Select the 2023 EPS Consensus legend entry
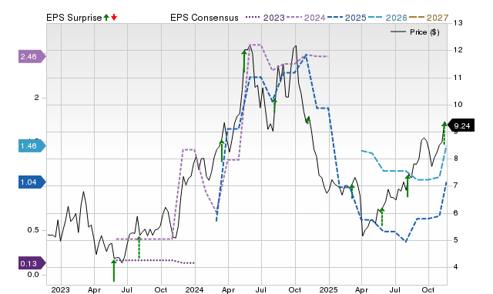 (x=265, y=18)
